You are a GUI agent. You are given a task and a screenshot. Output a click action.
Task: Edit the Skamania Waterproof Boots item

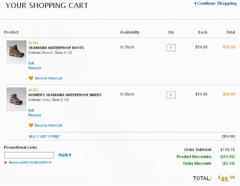pyautogui.click(x=31, y=63)
